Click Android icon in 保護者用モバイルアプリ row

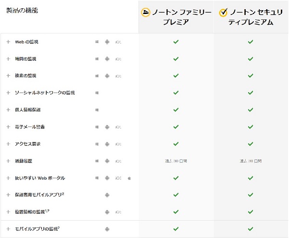(107, 195)
